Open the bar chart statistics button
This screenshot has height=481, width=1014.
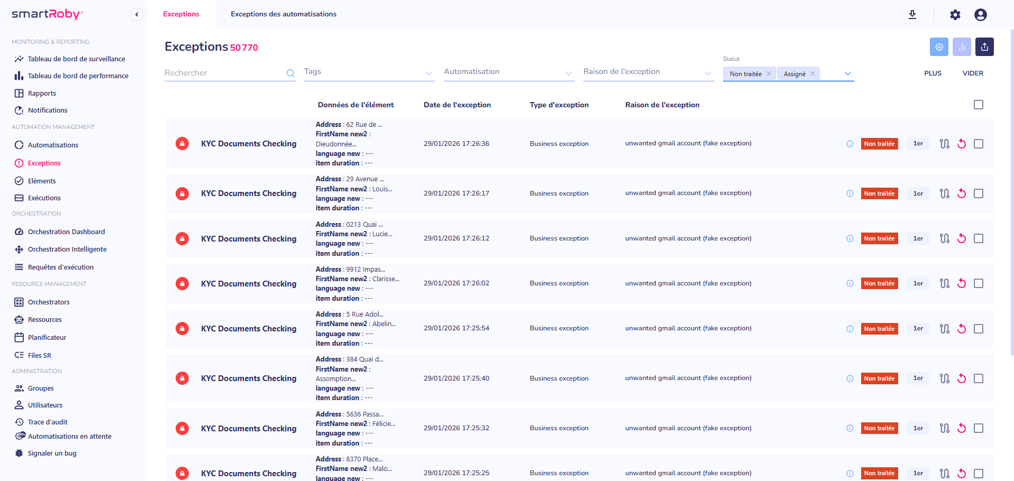point(962,47)
